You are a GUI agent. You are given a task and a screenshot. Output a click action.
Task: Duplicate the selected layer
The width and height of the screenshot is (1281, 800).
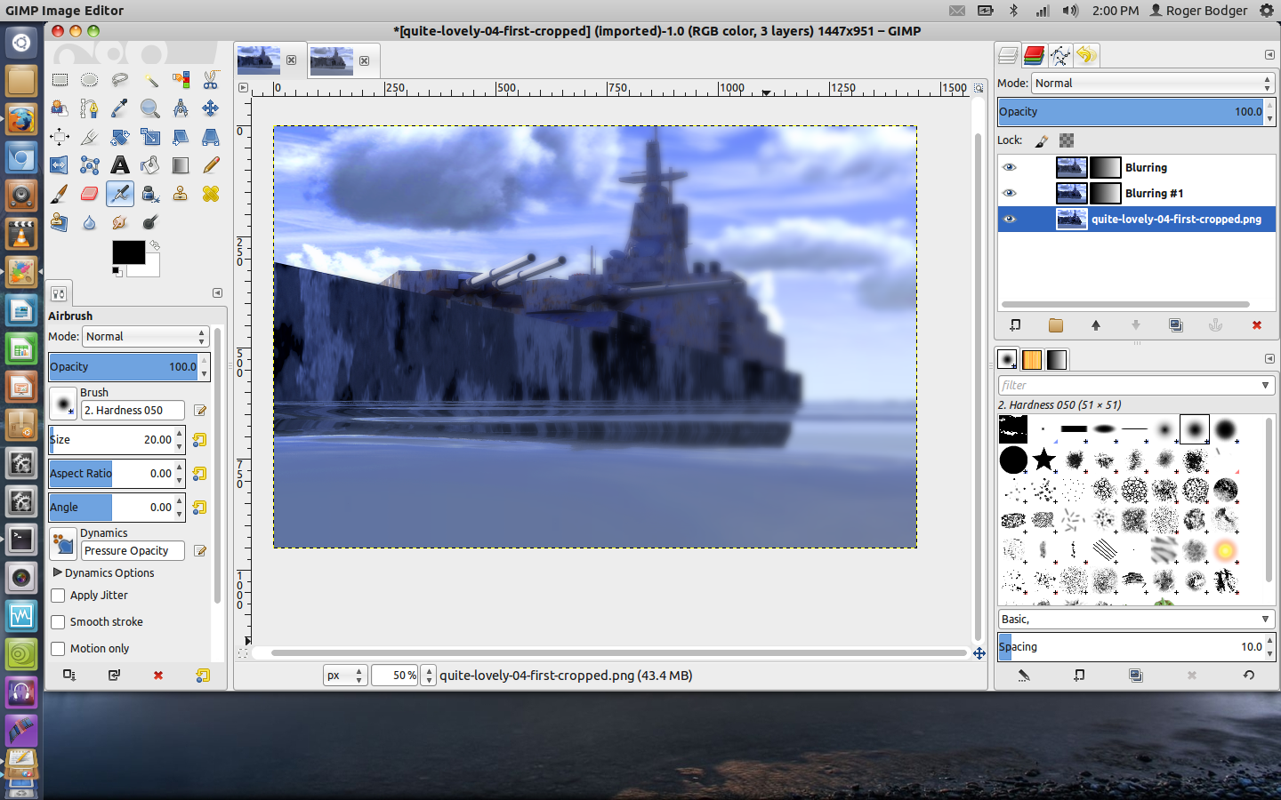coord(1176,325)
